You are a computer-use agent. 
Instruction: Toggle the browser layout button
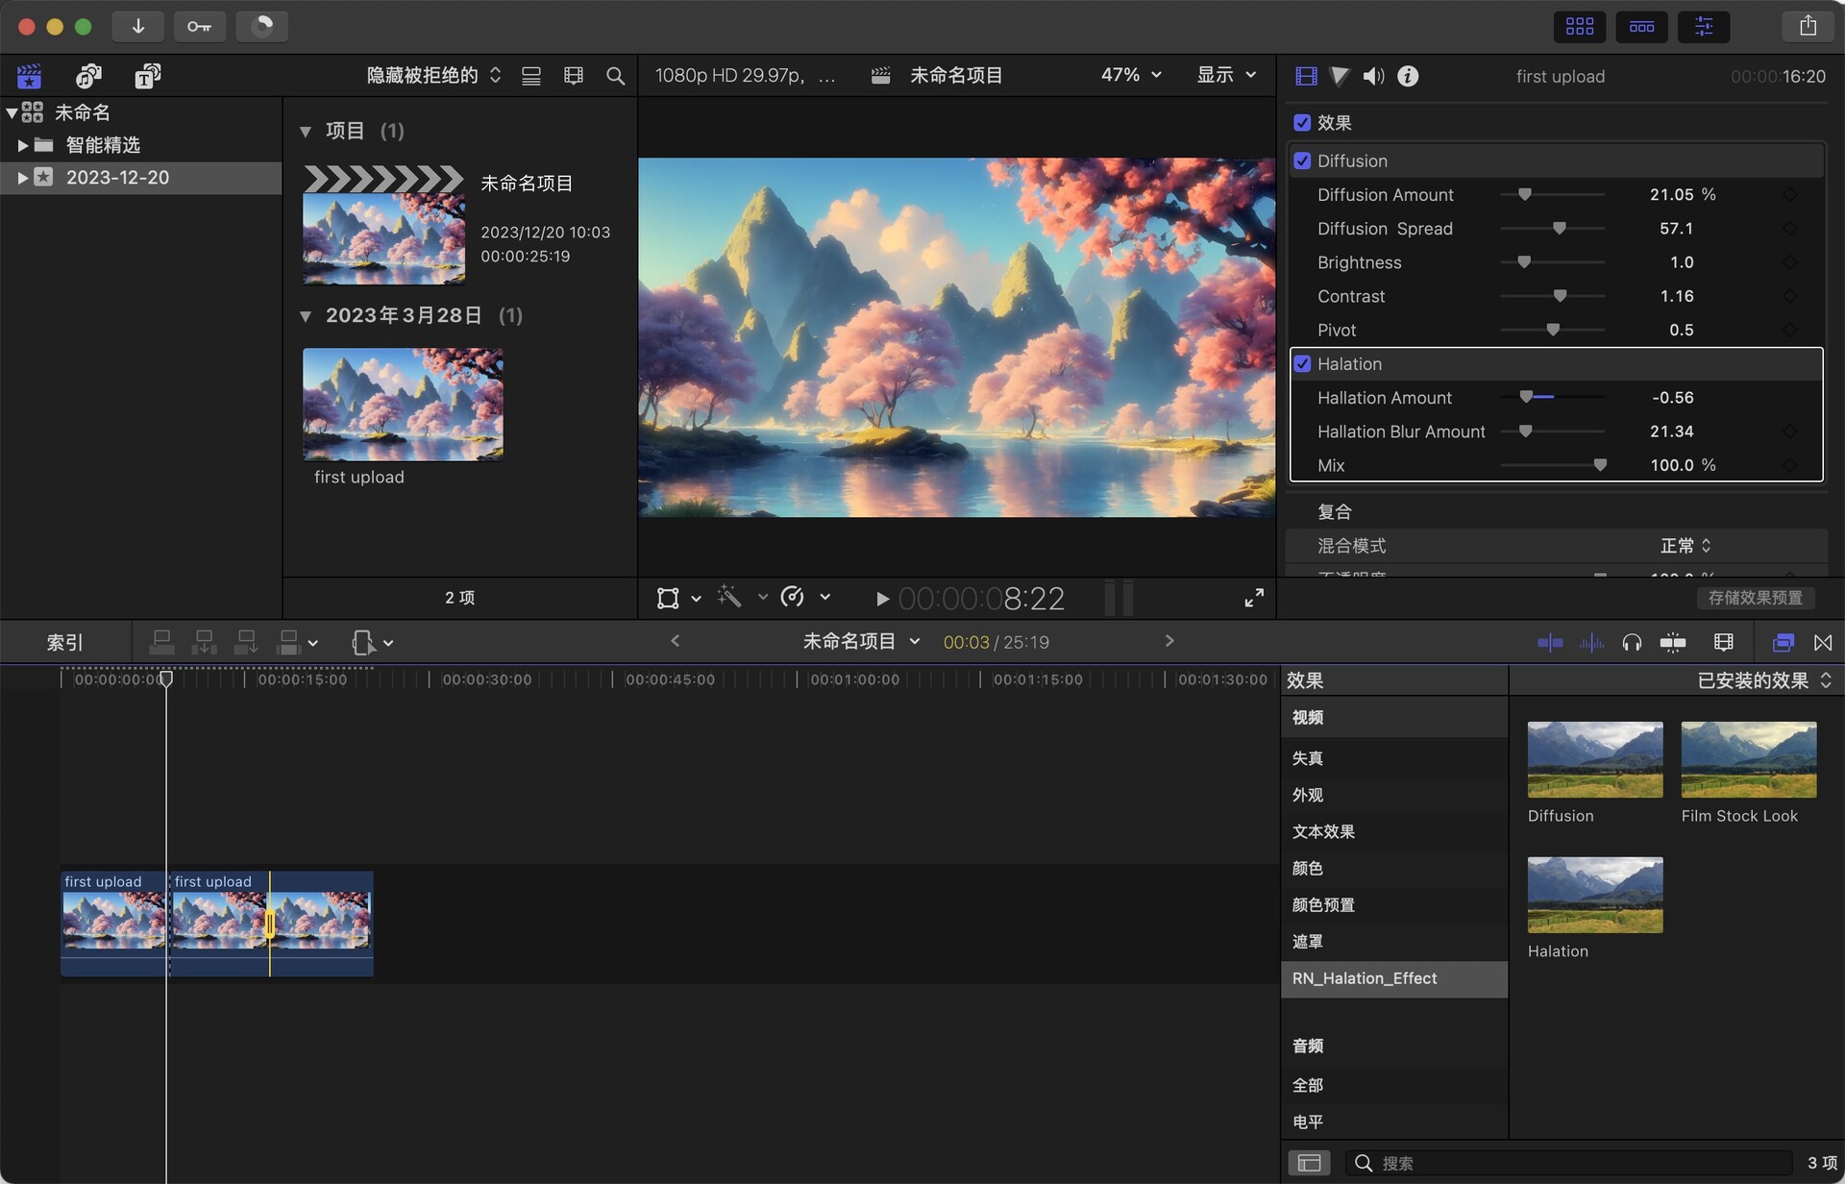(1579, 26)
